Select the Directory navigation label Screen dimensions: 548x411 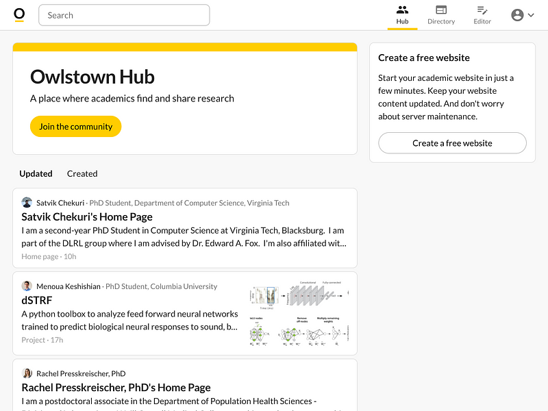point(441,21)
